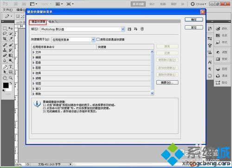Select the Gradient tool
This screenshot has height=168, width=232.
(x=11, y=55)
